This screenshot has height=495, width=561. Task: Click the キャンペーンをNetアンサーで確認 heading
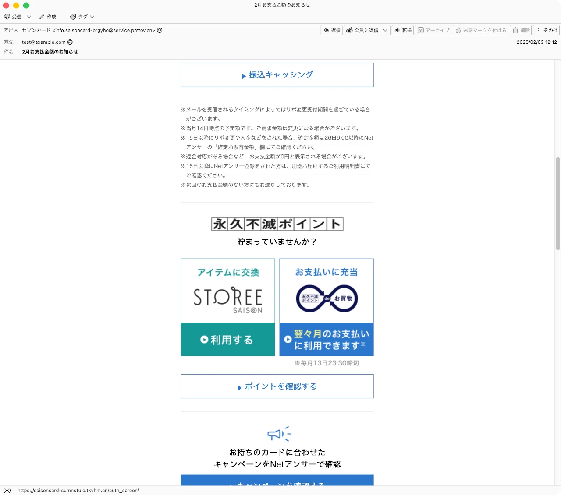(277, 464)
